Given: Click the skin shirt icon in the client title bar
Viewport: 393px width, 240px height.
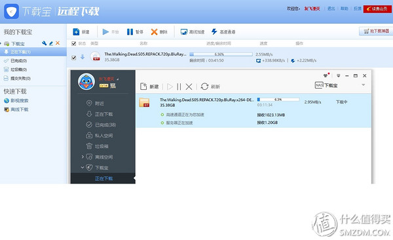Looking at the screenshot, I should click(x=326, y=75).
